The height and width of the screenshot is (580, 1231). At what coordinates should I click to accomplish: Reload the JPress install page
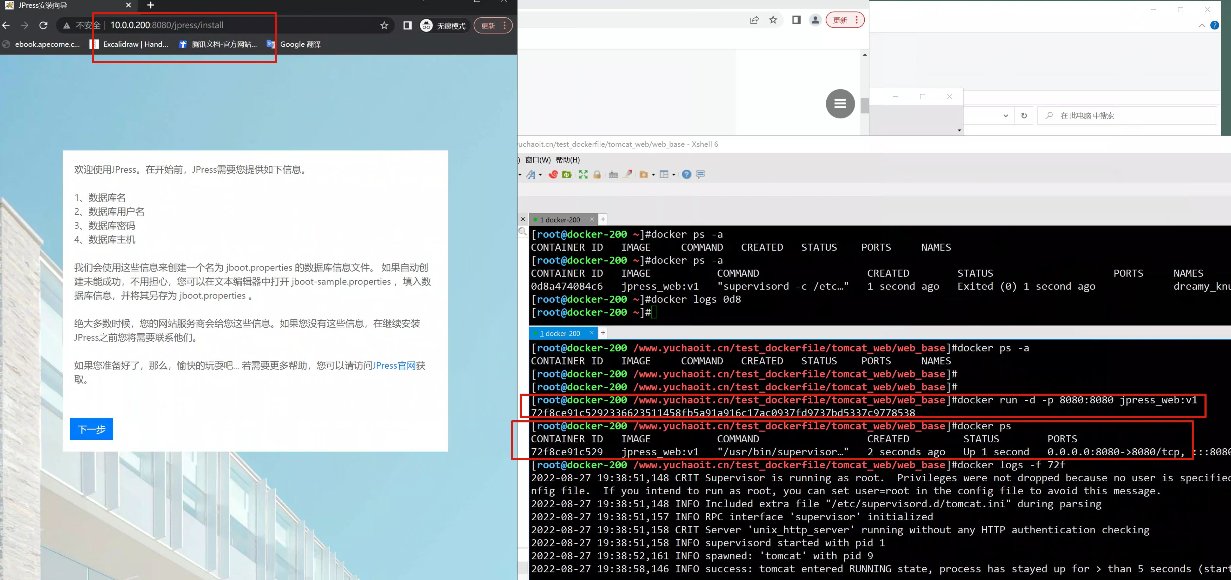click(x=43, y=26)
